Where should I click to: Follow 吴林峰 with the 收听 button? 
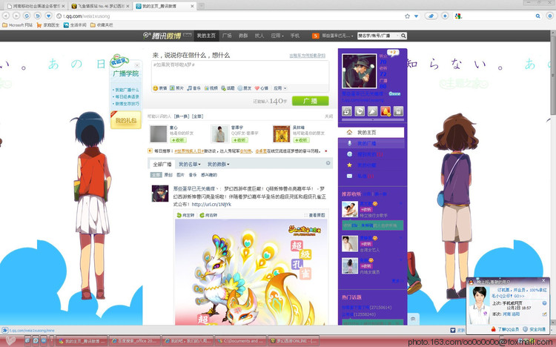coord(300,140)
